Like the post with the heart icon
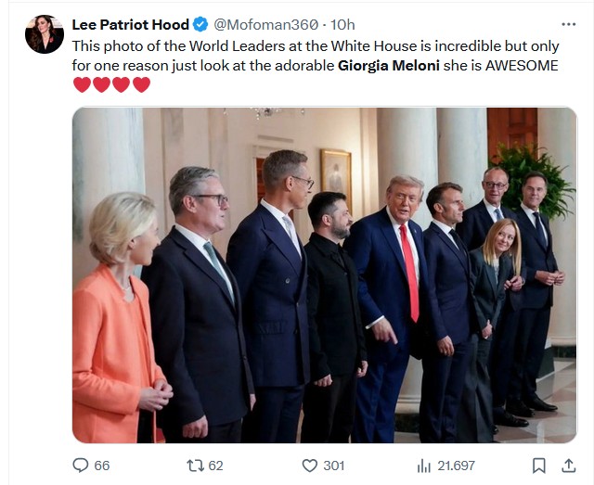Viewport: 594px width, 485px height. (x=309, y=466)
